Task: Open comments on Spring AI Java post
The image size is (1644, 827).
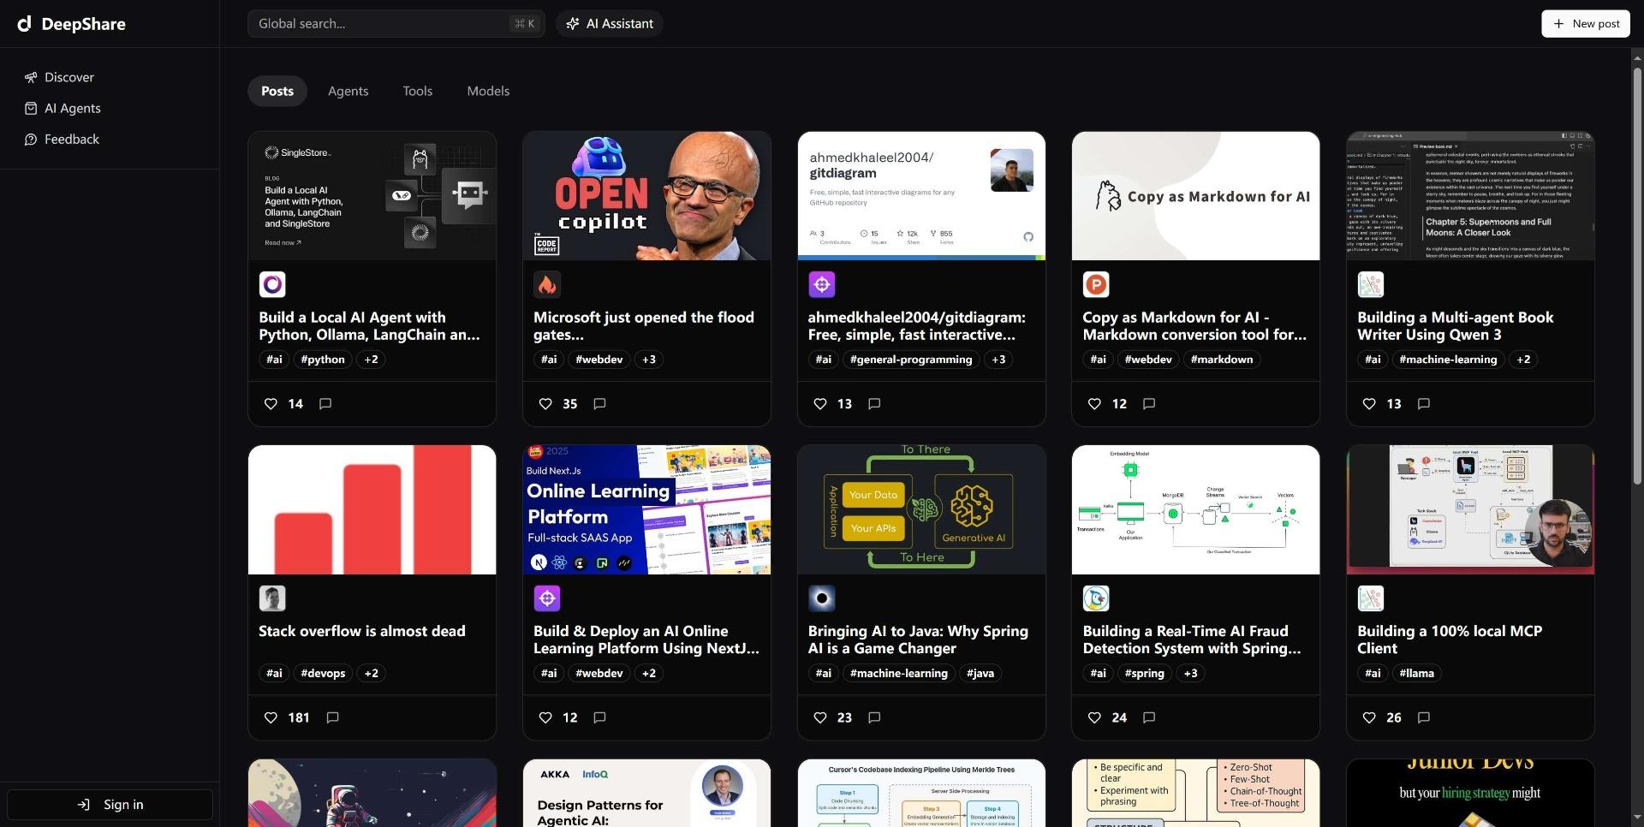Action: pyautogui.click(x=874, y=717)
